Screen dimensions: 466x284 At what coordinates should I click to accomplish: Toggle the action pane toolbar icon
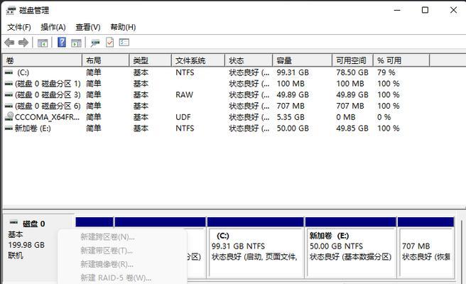(75, 43)
